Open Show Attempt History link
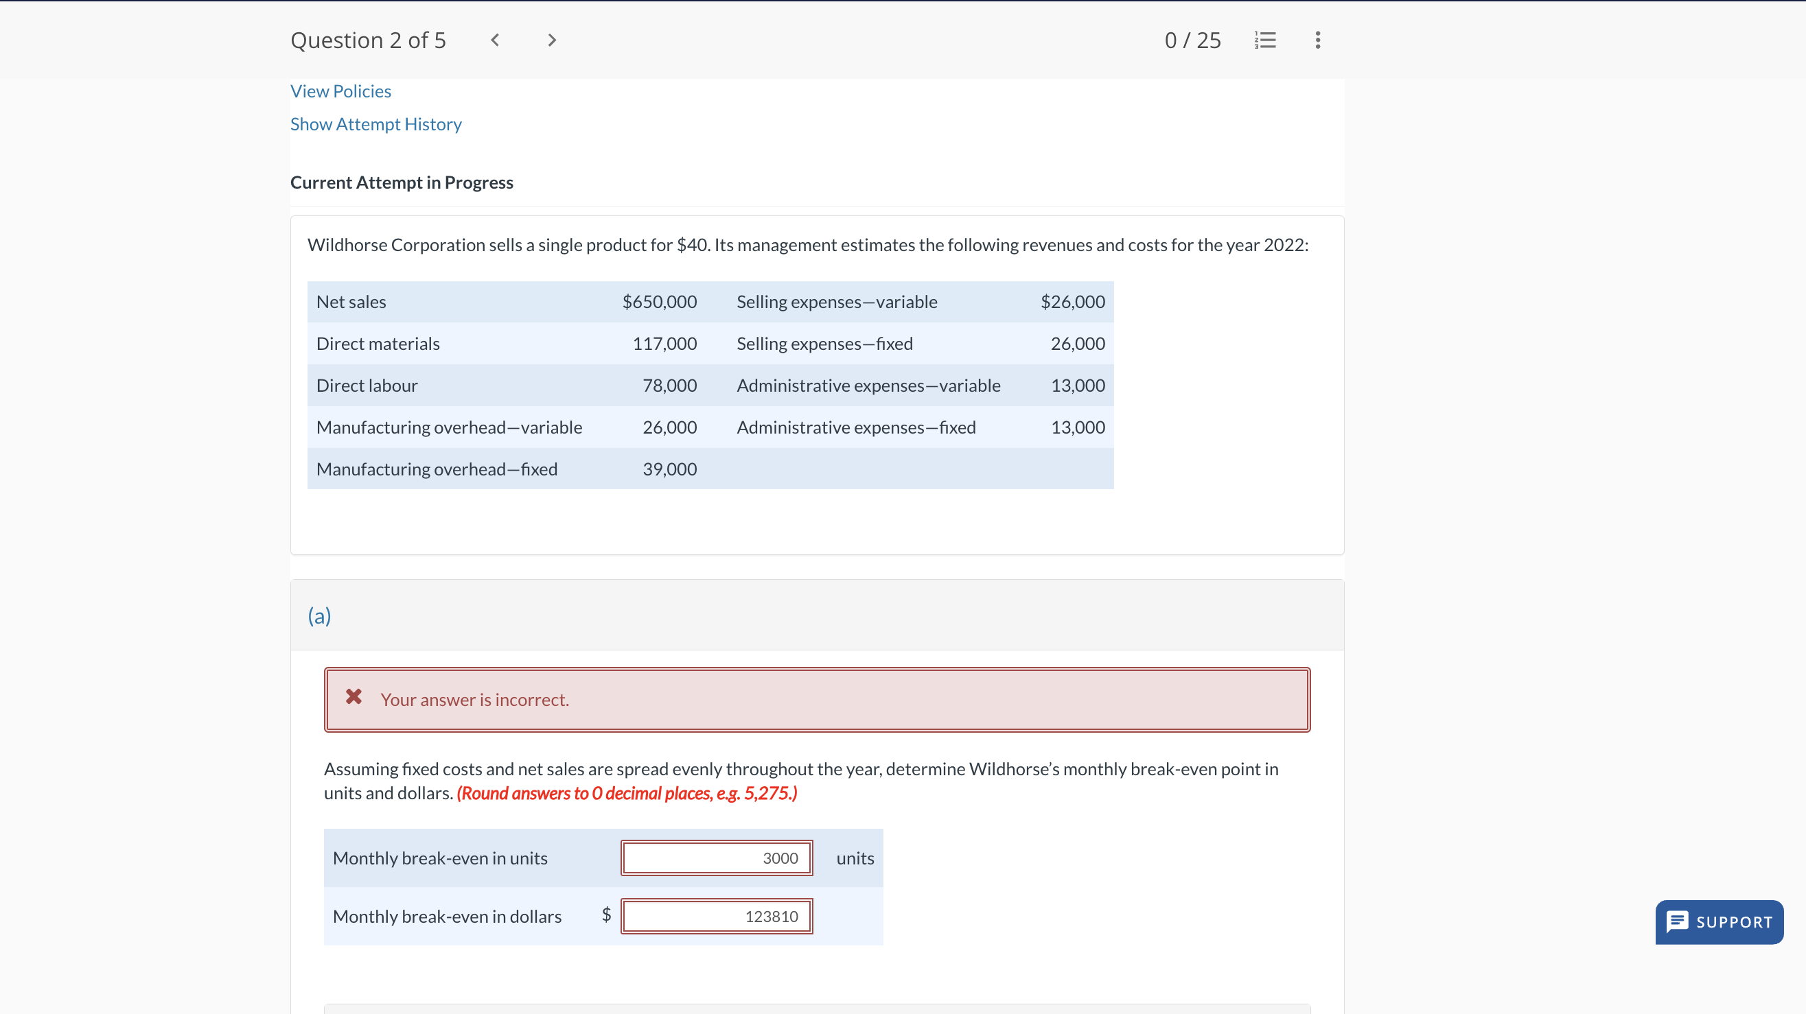Screen dimensions: 1806x1014 coord(375,124)
